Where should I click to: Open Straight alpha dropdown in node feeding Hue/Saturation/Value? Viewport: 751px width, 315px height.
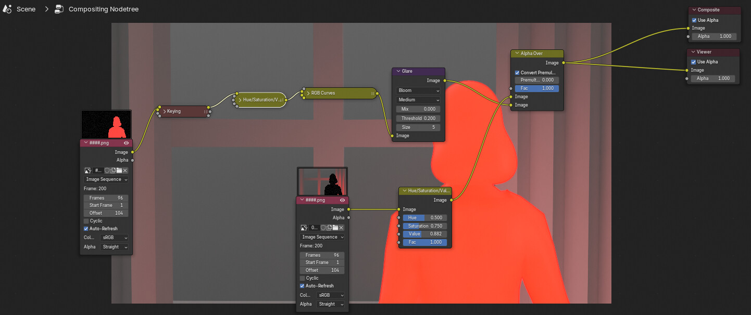pos(330,304)
